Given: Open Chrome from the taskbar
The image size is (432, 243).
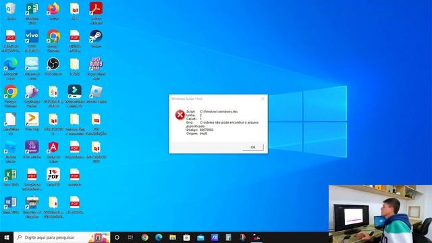Looking at the screenshot, I should pos(144,237).
